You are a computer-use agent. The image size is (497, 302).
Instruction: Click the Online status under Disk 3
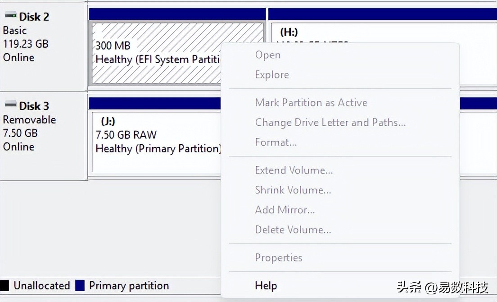point(19,146)
